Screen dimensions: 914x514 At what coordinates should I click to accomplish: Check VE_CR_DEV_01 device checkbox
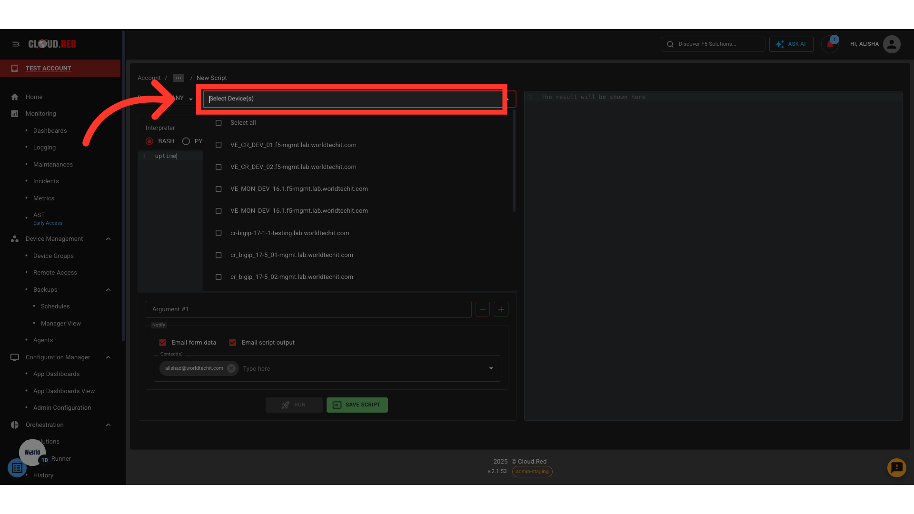[219, 145]
